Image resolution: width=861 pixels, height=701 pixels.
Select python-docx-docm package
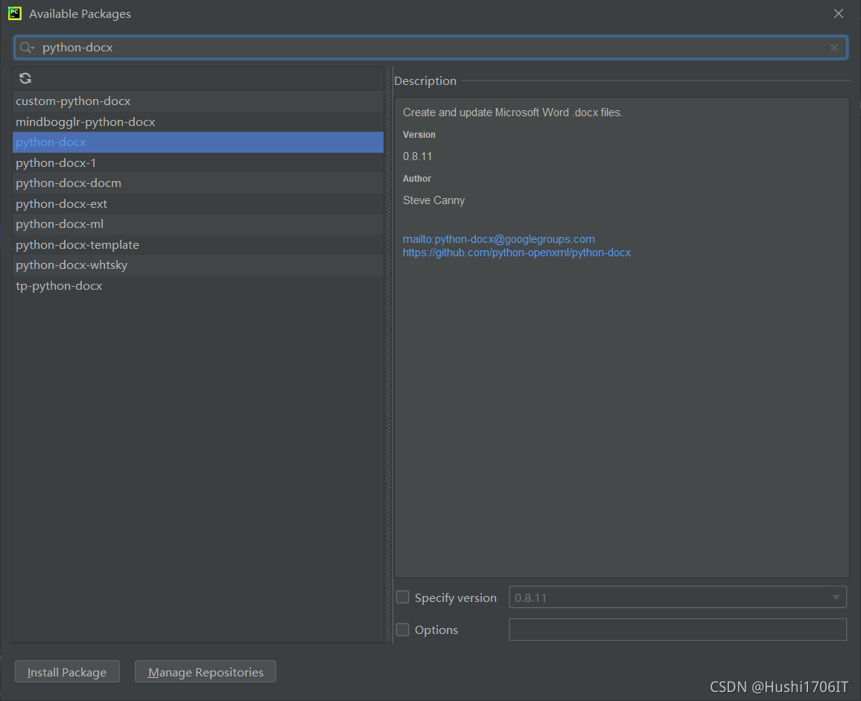(x=197, y=183)
